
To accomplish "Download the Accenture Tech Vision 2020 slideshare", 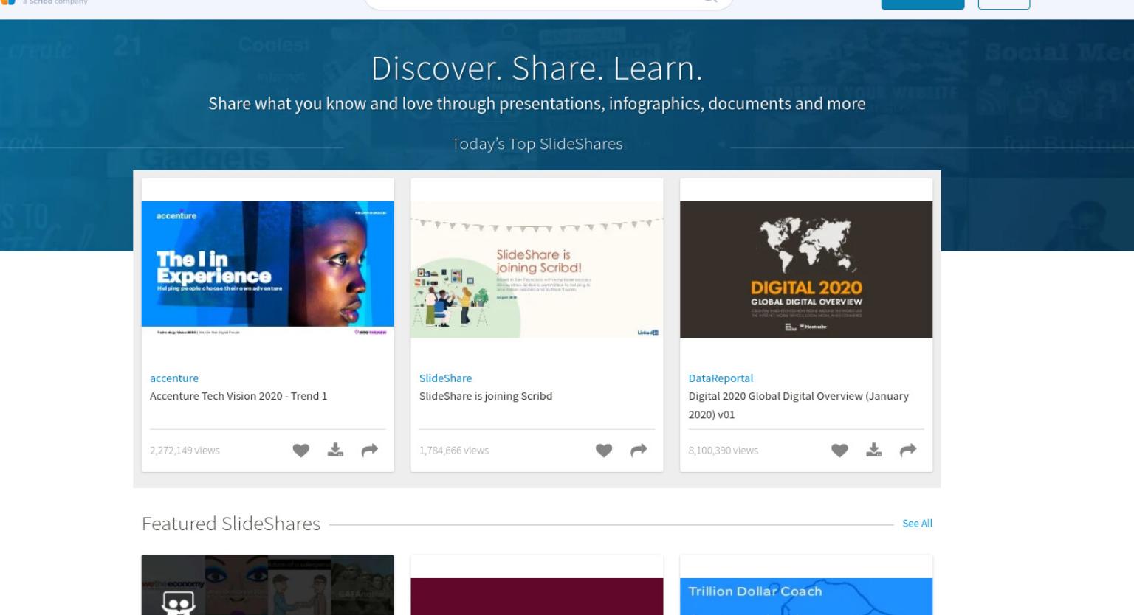I will (335, 450).
